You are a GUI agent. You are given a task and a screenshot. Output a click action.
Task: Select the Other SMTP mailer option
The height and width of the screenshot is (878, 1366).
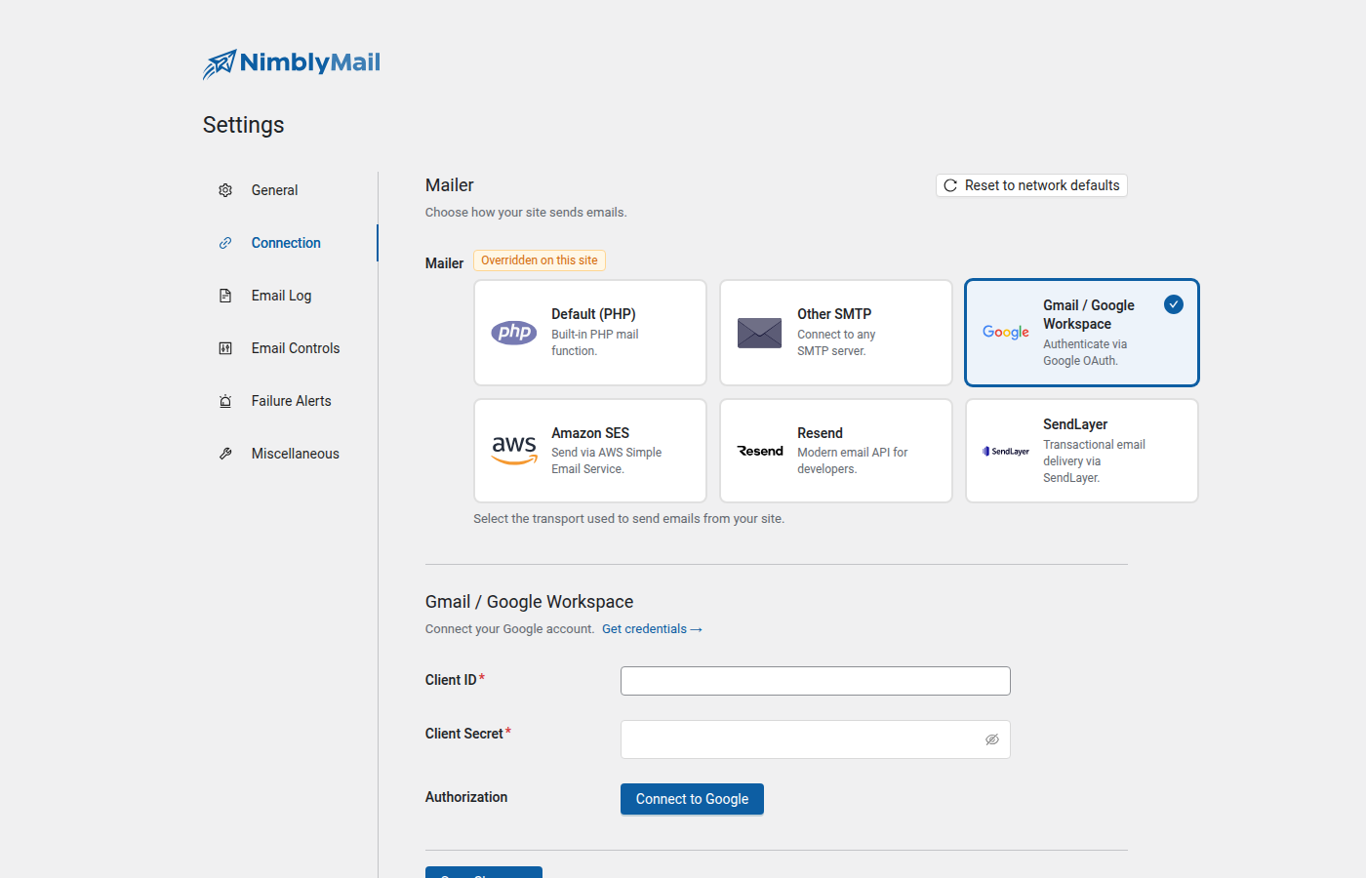(836, 333)
